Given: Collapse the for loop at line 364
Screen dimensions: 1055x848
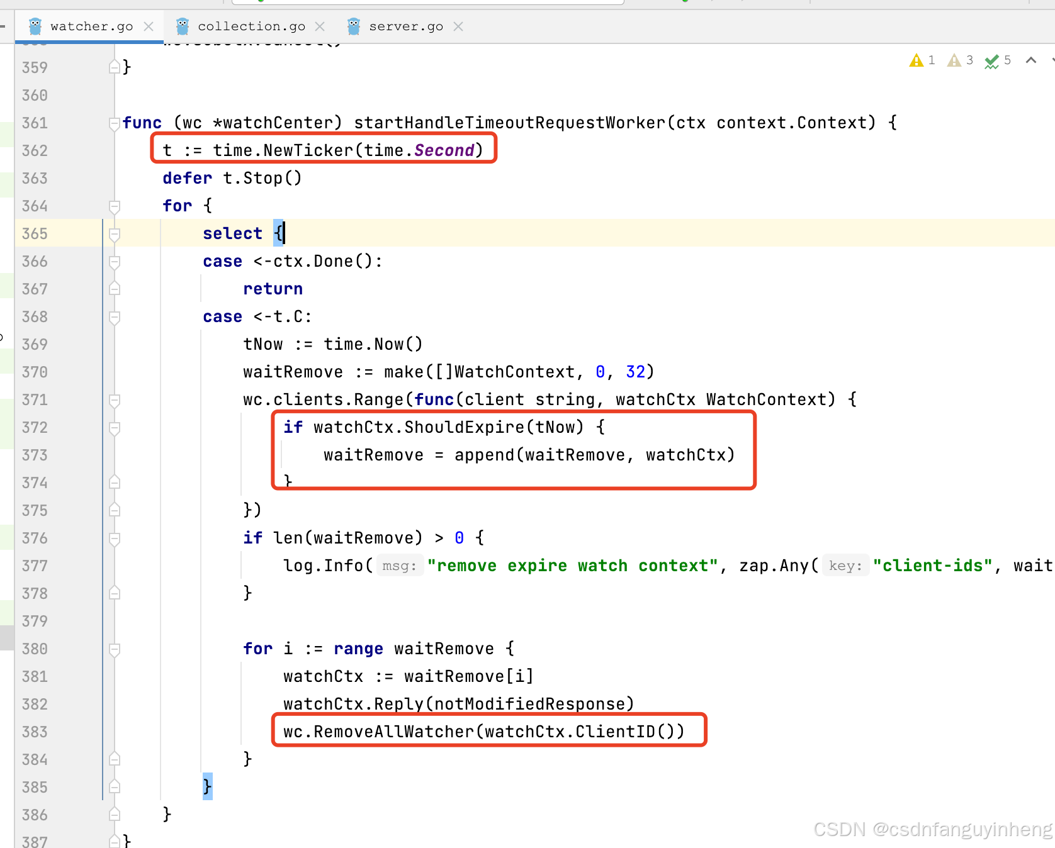Looking at the screenshot, I should tap(115, 206).
